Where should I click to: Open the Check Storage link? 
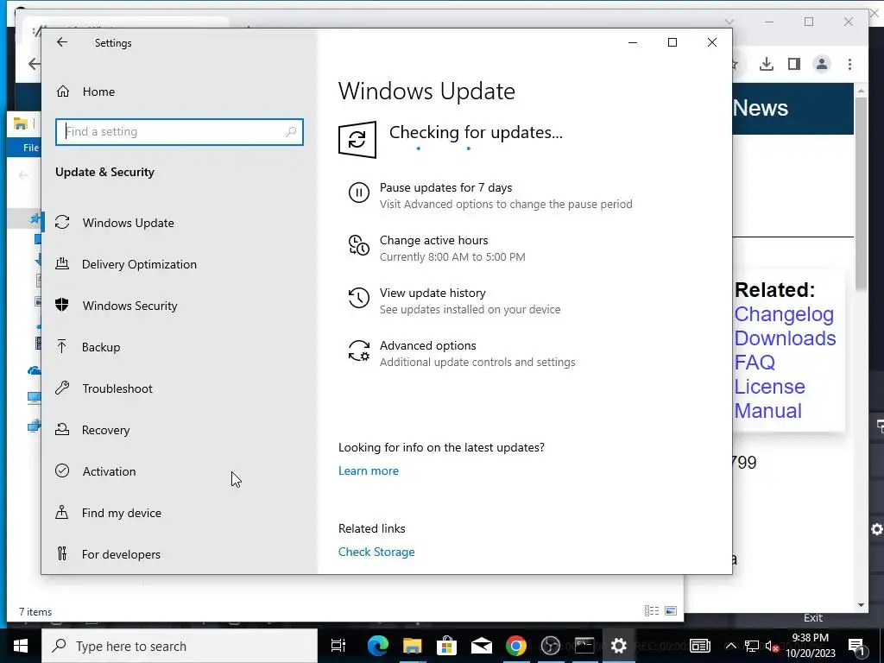[376, 552]
